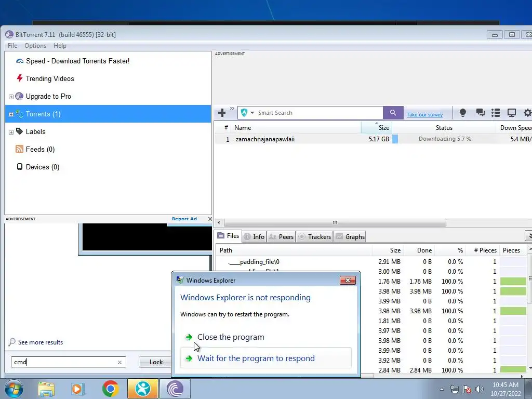Click the .____padding_file\0 row
The width and height of the screenshot is (532, 399).
(x=371, y=262)
